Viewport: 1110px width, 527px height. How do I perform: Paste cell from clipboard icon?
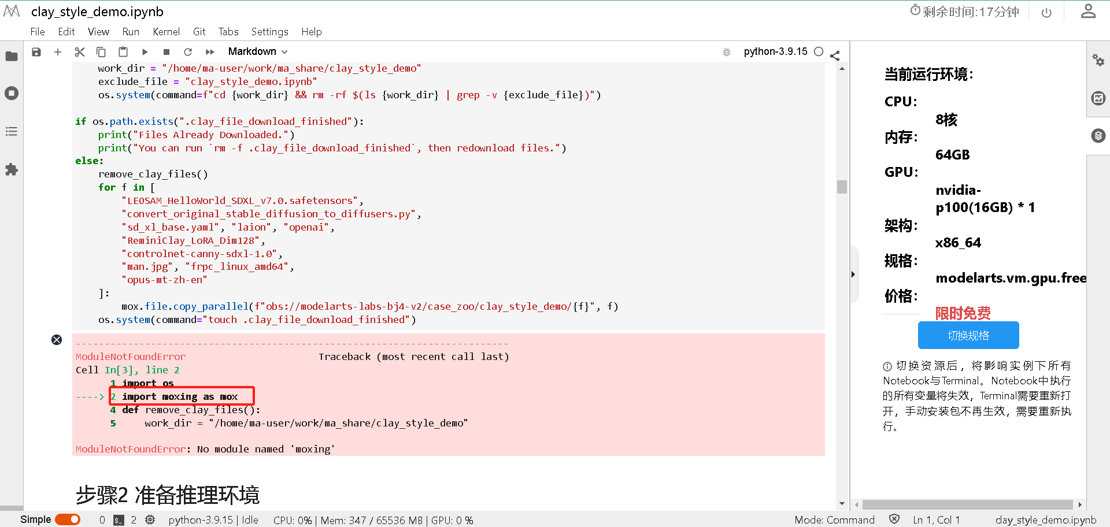pyautogui.click(x=123, y=52)
